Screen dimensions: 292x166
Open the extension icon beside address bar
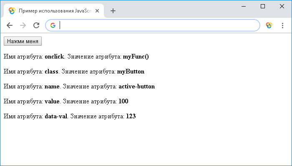pyautogui.click(x=269, y=25)
